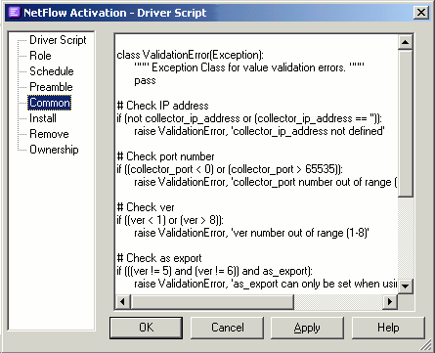Click the '# Check ver' comment line
The image size is (435, 353).
coord(146,207)
